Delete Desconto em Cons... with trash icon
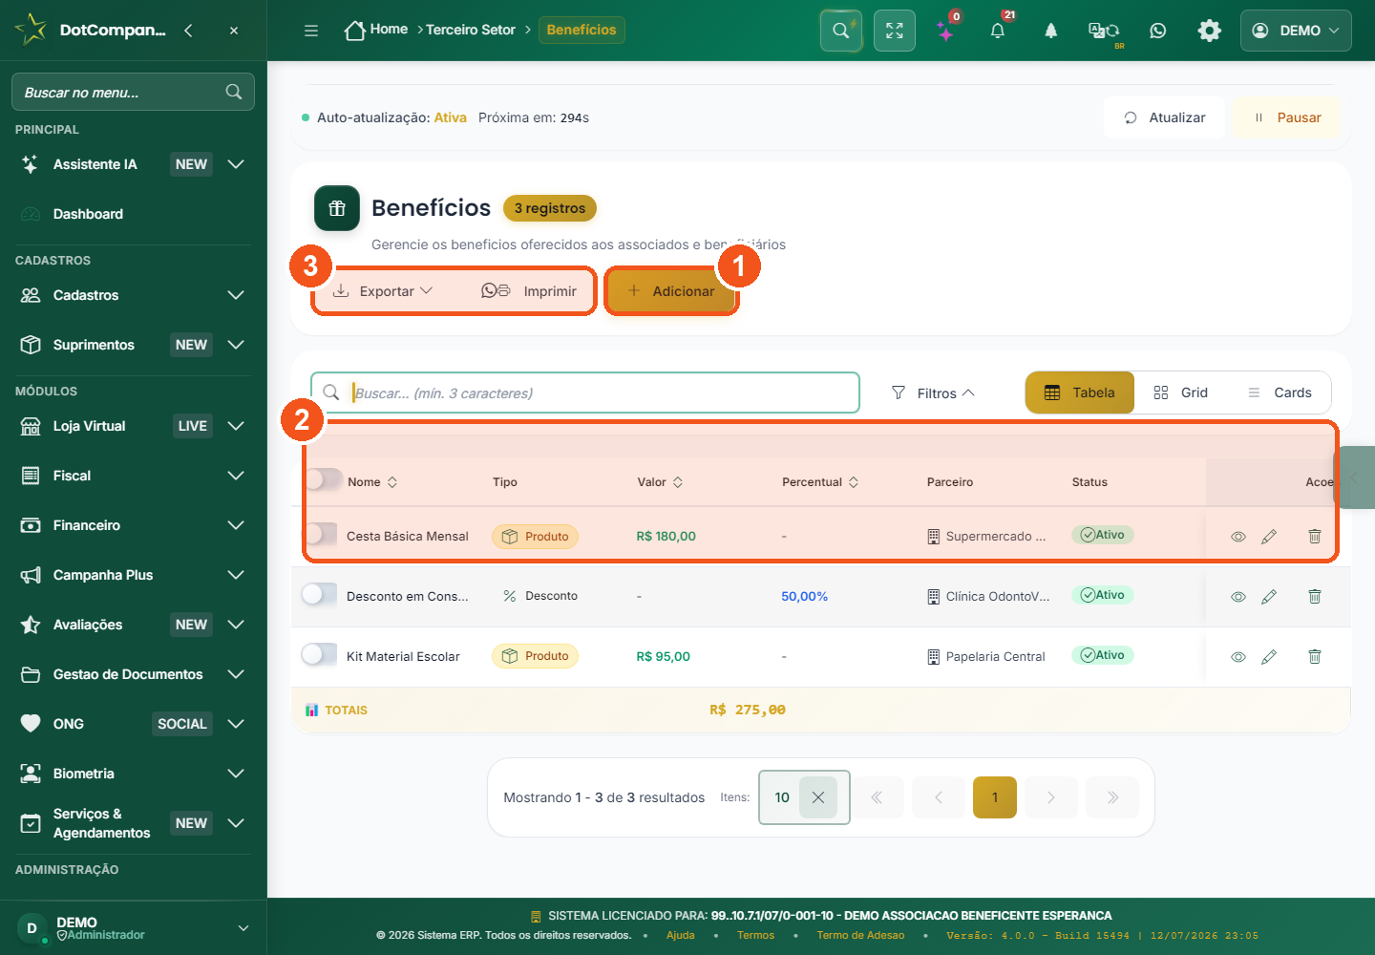 [x=1315, y=597]
